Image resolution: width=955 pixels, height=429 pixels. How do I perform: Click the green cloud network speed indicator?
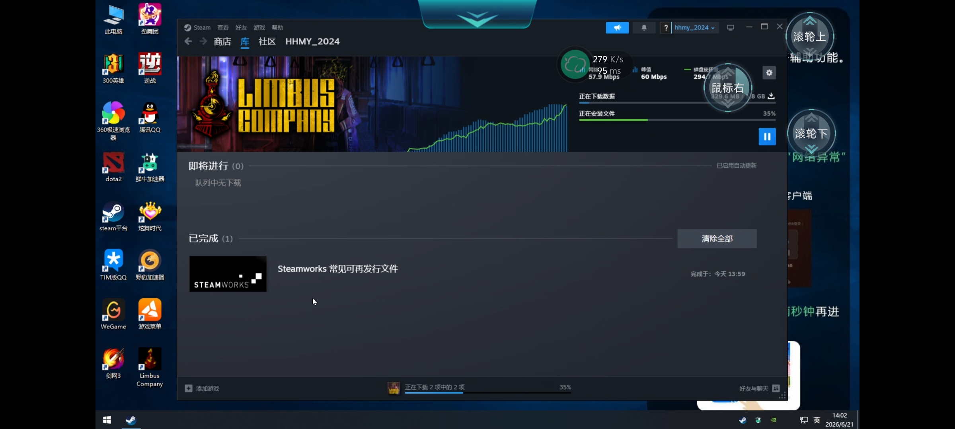[575, 64]
